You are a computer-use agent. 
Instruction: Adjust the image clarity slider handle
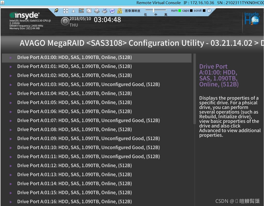point(153,10)
